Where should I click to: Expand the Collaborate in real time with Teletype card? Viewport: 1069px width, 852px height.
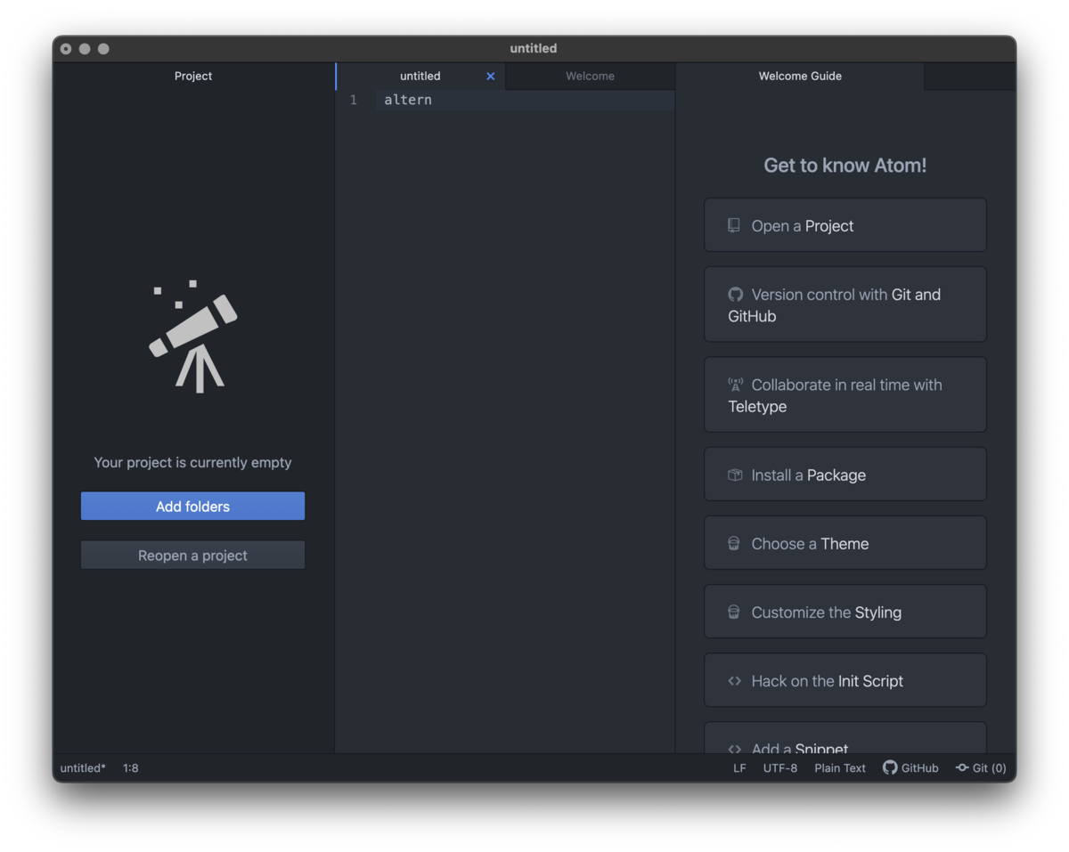[x=845, y=395]
